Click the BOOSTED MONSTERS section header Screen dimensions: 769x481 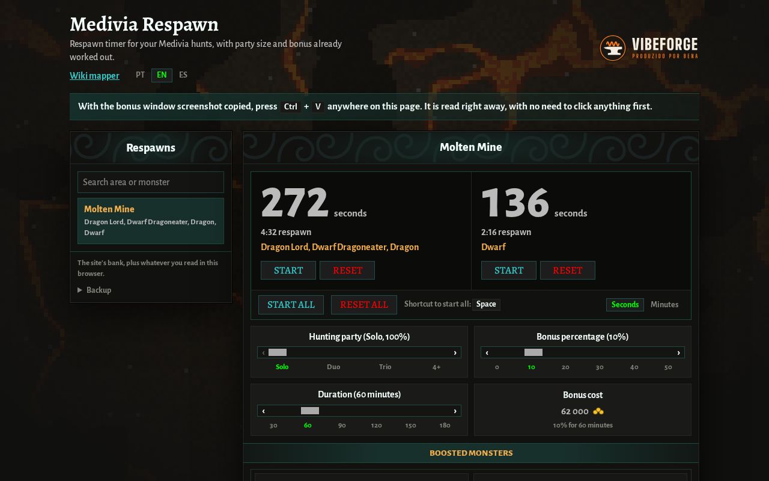click(471, 453)
